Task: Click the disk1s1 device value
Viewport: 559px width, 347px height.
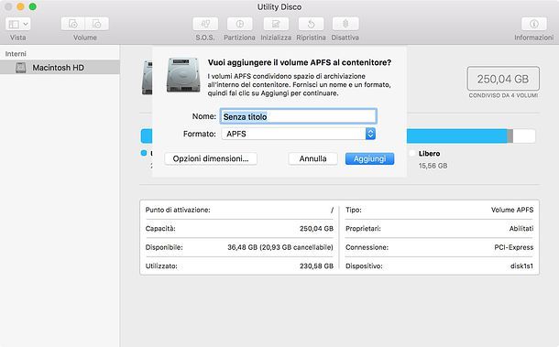Action: [x=521, y=266]
